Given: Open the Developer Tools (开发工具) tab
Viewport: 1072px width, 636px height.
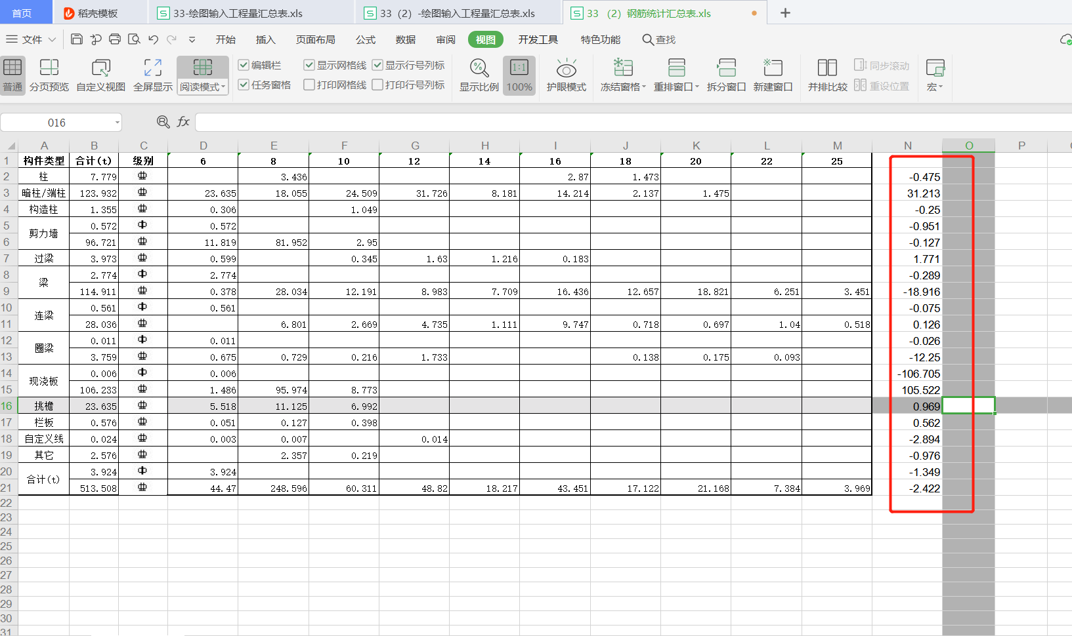Looking at the screenshot, I should pyautogui.click(x=538, y=40).
